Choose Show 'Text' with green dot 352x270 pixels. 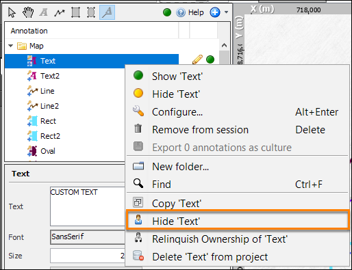pyautogui.click(x=238, y=77)
